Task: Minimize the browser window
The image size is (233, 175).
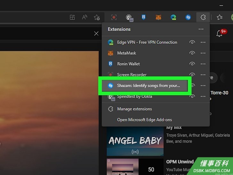Action: click(221, 5)
